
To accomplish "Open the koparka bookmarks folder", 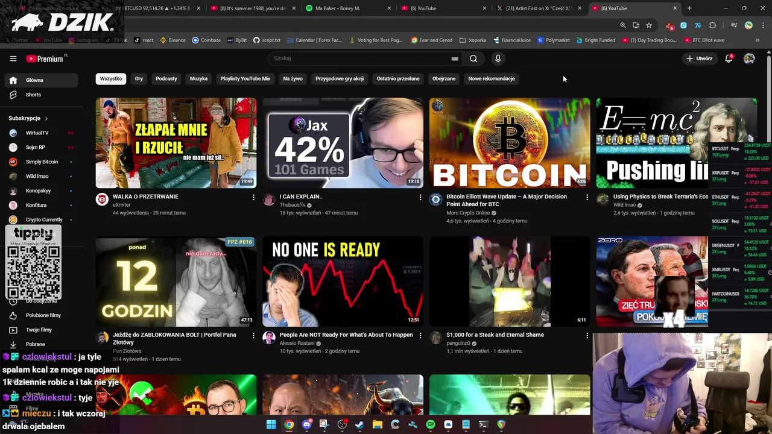I will 473,40.
